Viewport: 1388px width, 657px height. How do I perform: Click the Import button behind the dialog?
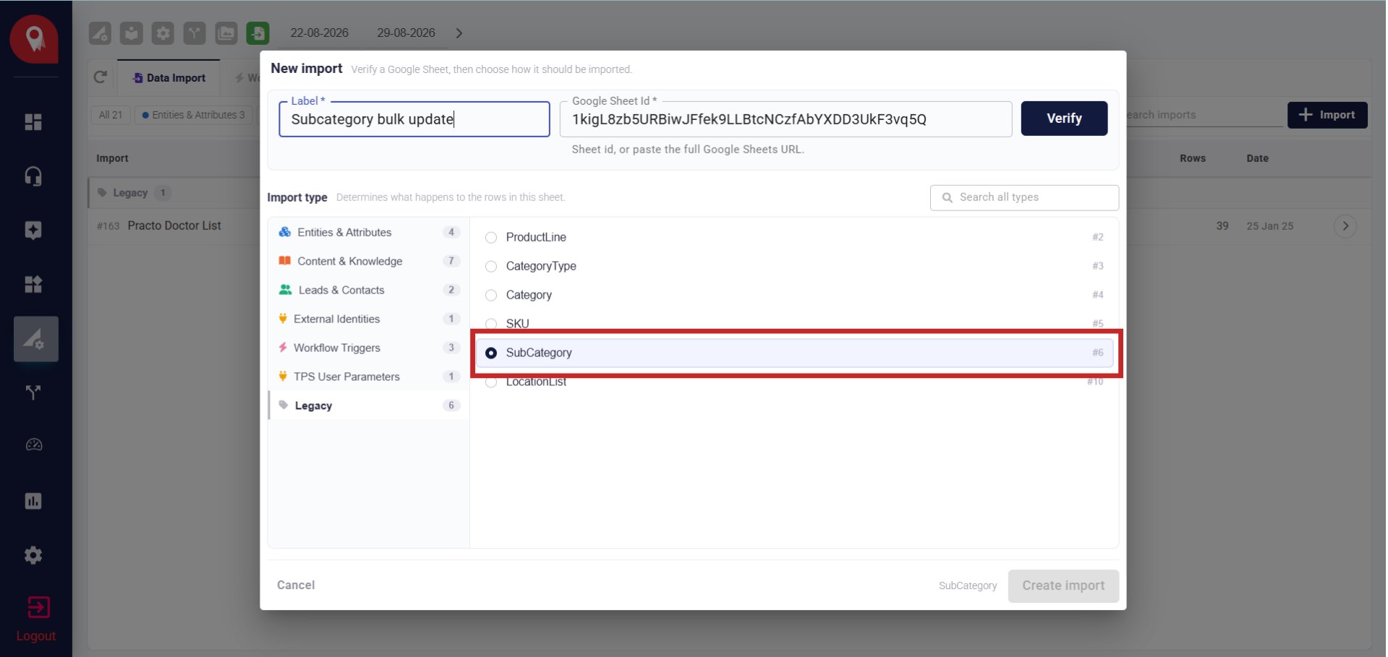pos(1327,115)
